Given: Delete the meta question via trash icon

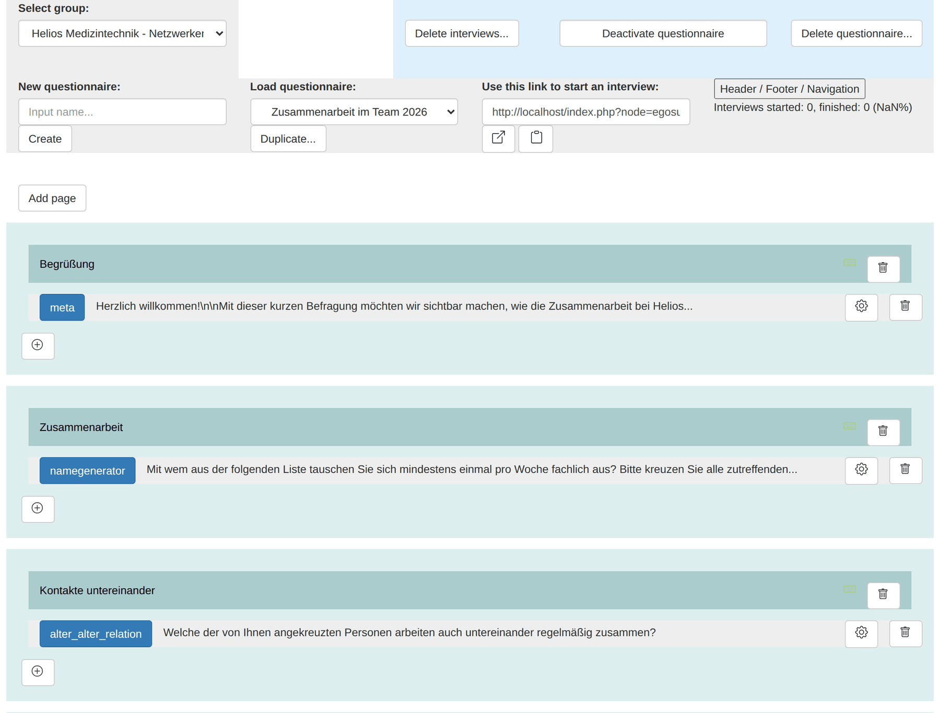Looking at the screenshot, I should (x=905, y=307).
